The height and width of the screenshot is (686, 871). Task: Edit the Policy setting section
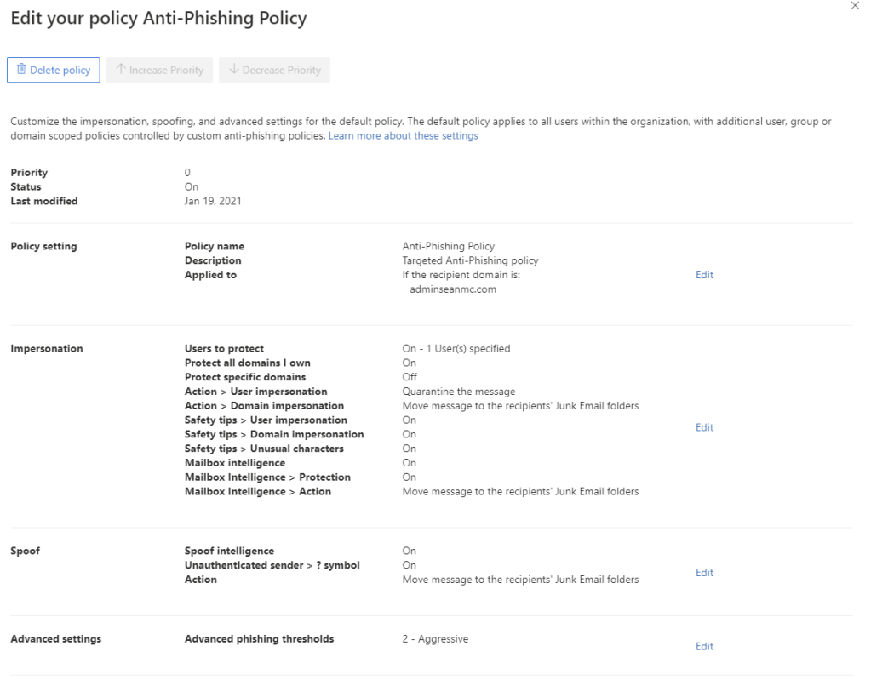click(704, 275)
